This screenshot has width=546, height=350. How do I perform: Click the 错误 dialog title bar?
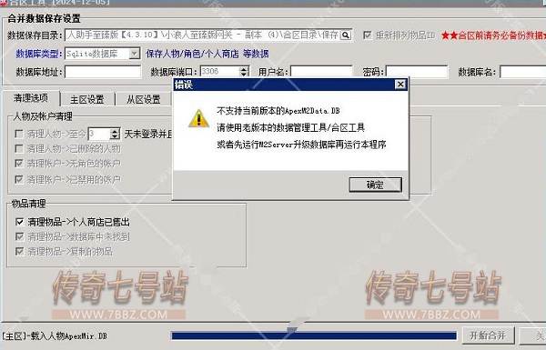click(x=284, y=85)
